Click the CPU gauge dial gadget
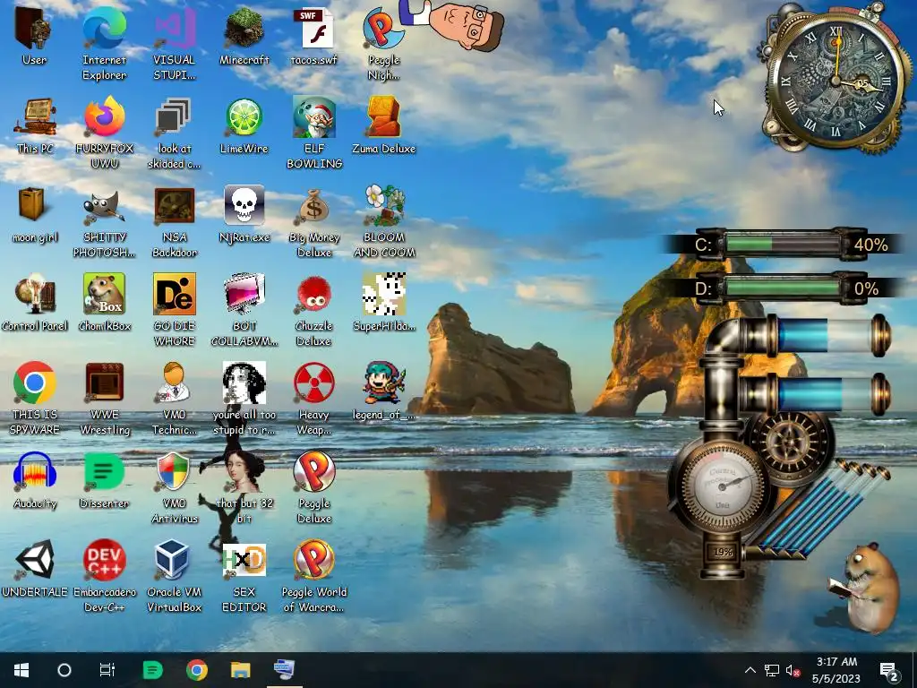Image resolution: width=917 pixels, height=688 pixels. pos(722,486)
